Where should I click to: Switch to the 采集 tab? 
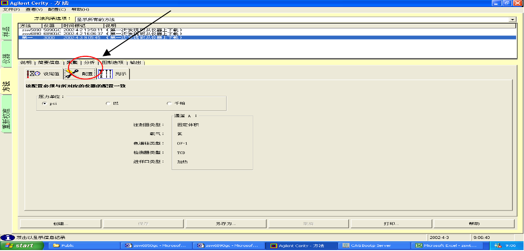(72, 62)
